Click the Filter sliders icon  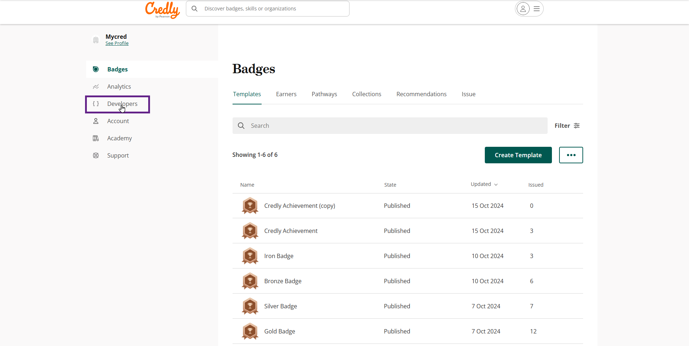pyautogui.click(x=577, y=126)
